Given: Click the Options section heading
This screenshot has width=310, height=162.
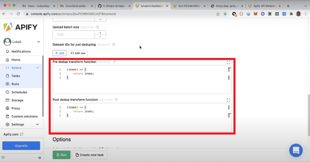Looking at the screenshot, I should 62,140.
